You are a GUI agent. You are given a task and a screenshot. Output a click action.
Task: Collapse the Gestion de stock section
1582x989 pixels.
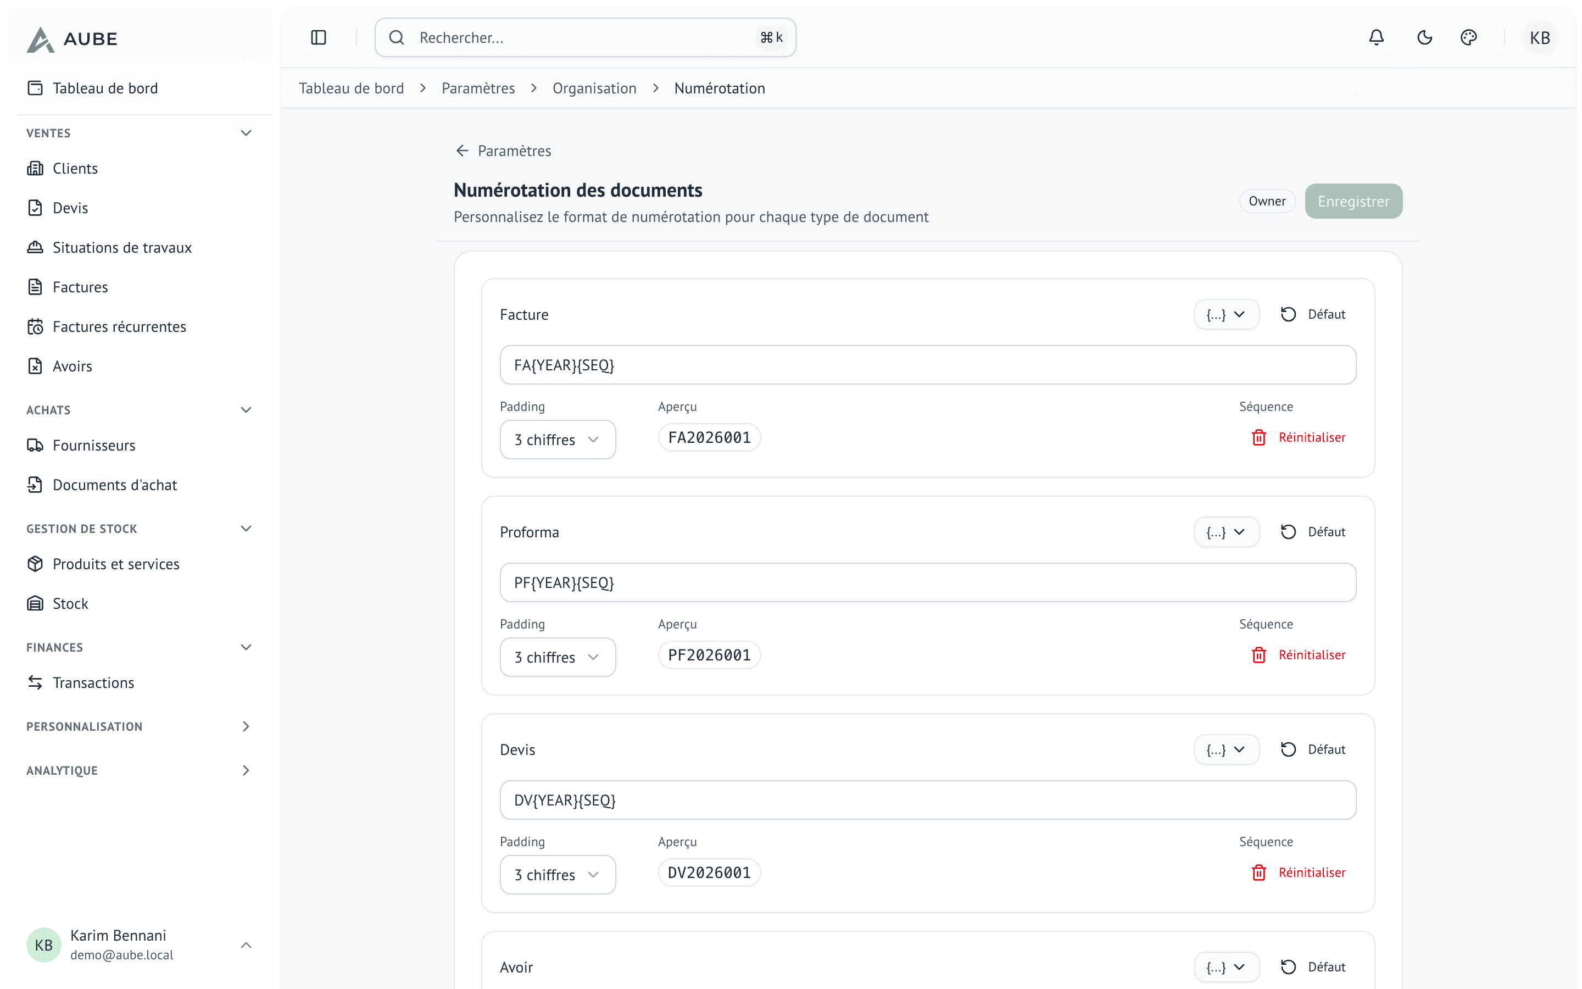click(246, 529)
